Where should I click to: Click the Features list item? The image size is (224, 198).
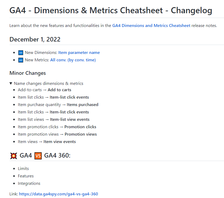pos(26,176)
